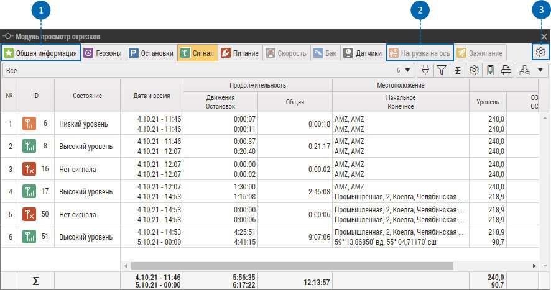The height and width of the screenshot is (290, 551).
Task: Open the Питание tab
Action: coord(240,53)
